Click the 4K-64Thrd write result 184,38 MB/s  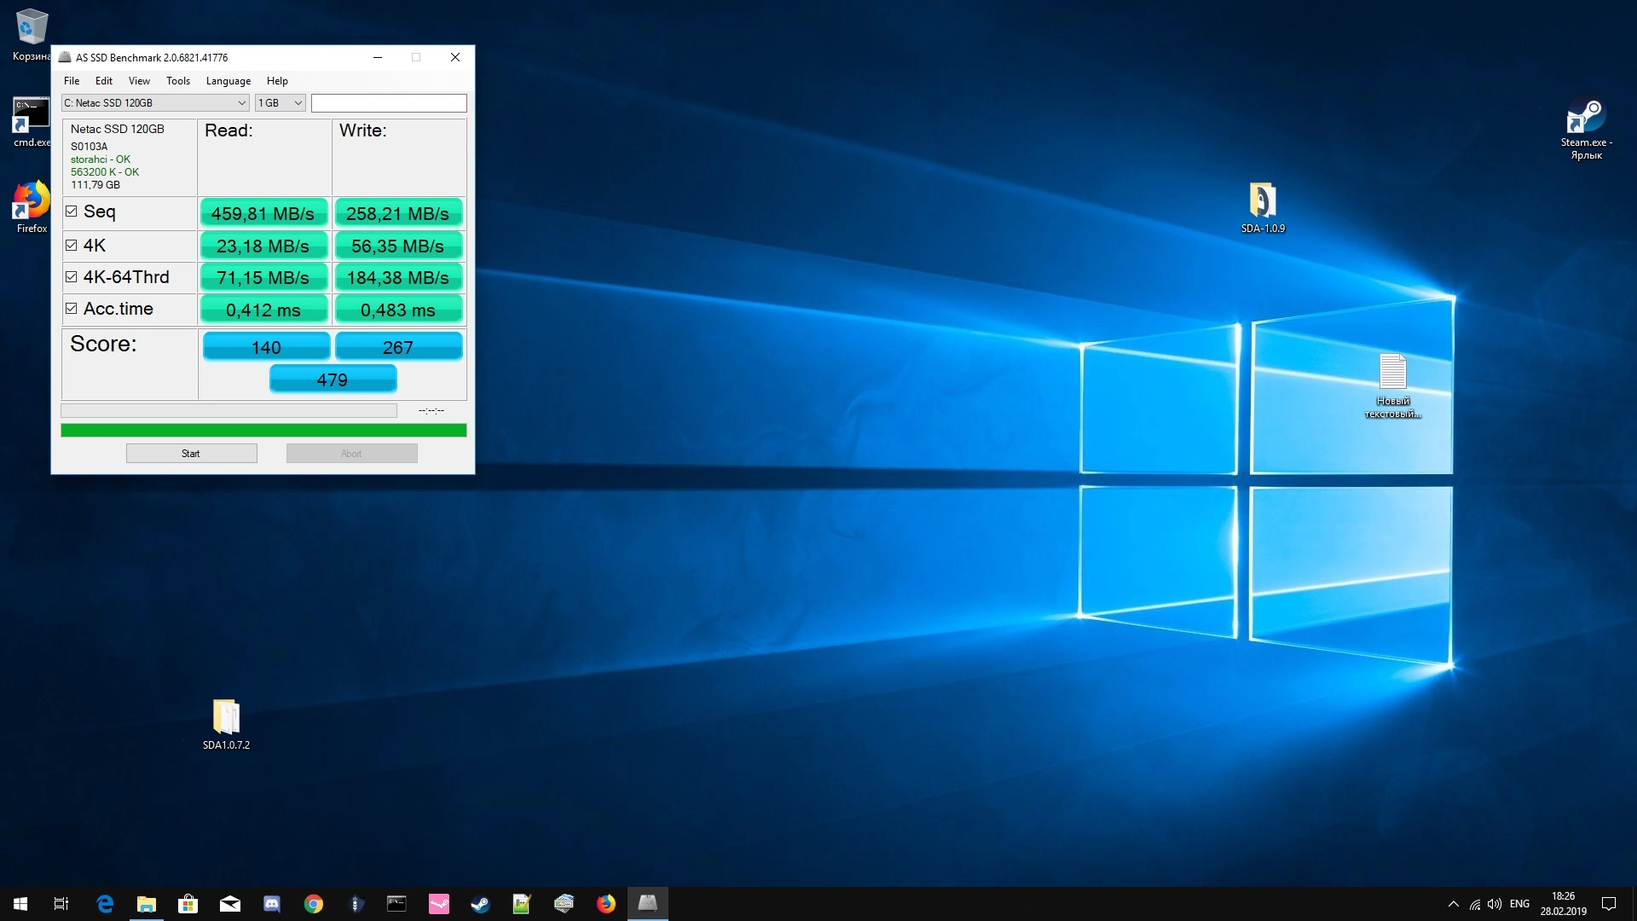pos(398,277)
